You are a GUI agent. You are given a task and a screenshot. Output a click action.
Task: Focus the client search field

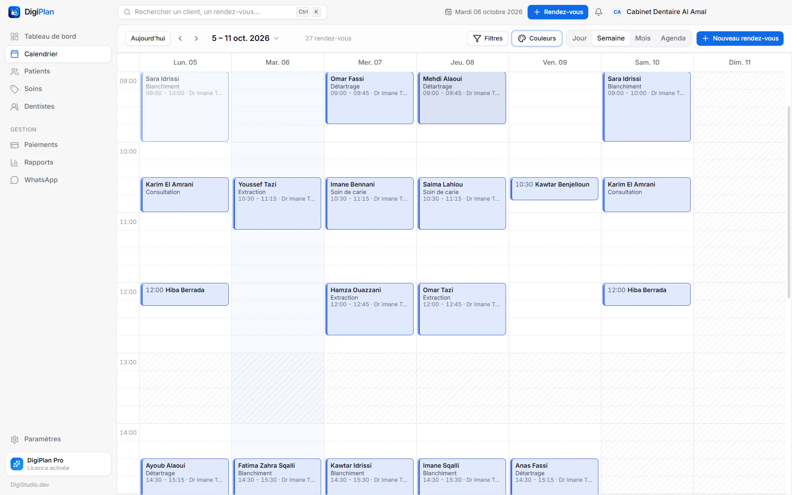[x=222, y=12]
